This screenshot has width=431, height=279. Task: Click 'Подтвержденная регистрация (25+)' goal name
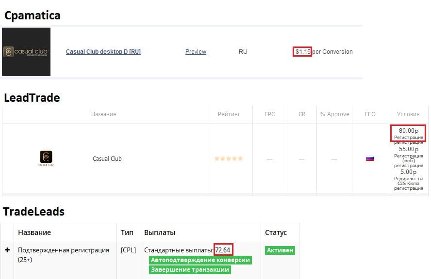pos(64,255)
